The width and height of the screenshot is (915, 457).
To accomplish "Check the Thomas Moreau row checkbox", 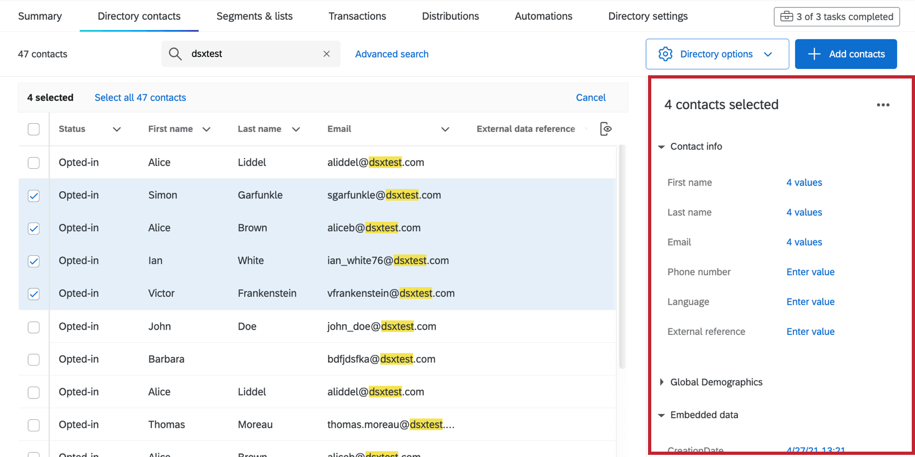I will (33, 425).
